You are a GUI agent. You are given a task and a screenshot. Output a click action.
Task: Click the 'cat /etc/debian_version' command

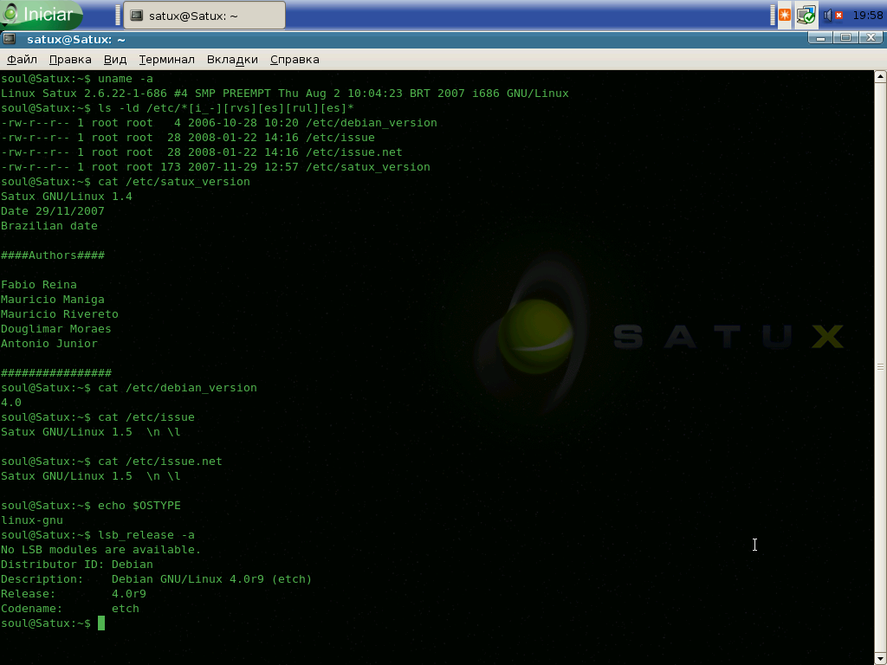(x=177, y=387)
